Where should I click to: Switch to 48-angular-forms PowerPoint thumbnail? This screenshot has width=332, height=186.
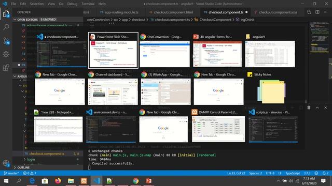217,50
